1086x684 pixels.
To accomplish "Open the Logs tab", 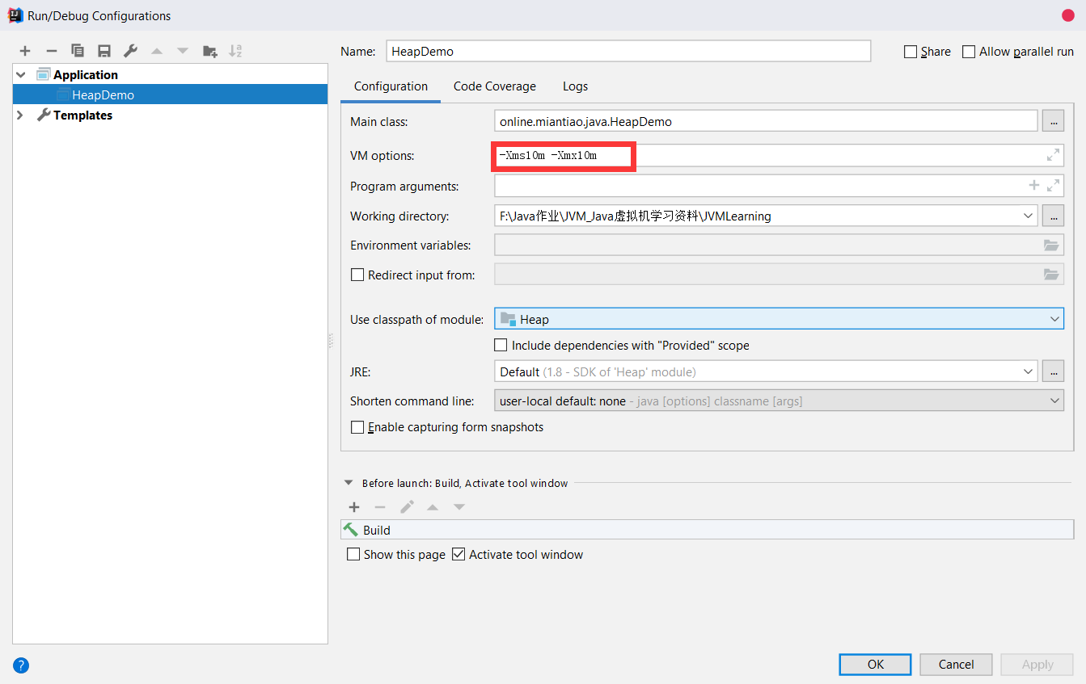I will (x=575, y=86).
